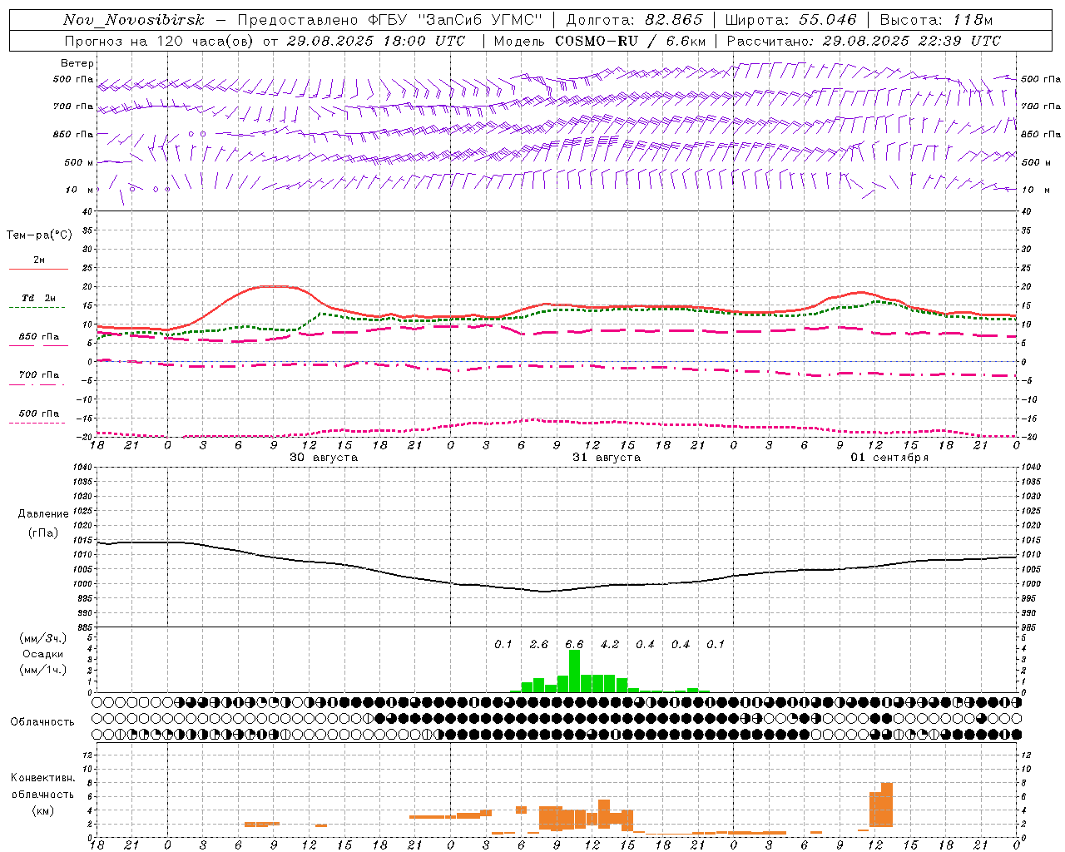Click the Тем-ра(°C) axis label
The height and width of the screenshot is (852, 1065).
click(x=39, y=235)
